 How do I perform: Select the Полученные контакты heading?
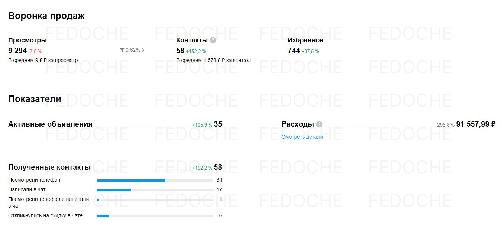pos(49,167)
